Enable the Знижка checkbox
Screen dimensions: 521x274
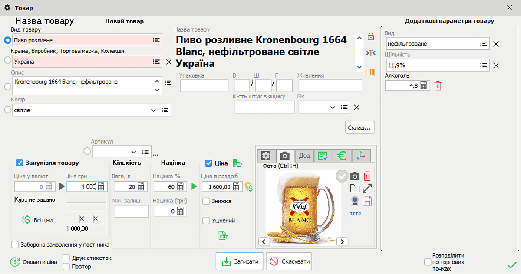[x=207, y=201]
